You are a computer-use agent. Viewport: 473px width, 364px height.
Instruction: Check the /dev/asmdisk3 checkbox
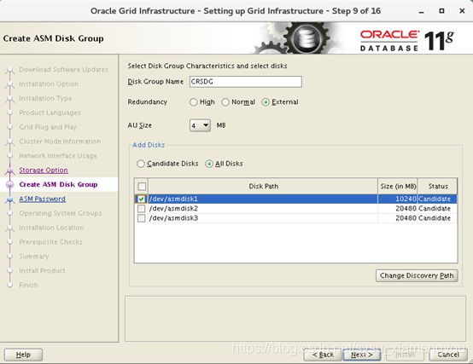click(141, 218)
